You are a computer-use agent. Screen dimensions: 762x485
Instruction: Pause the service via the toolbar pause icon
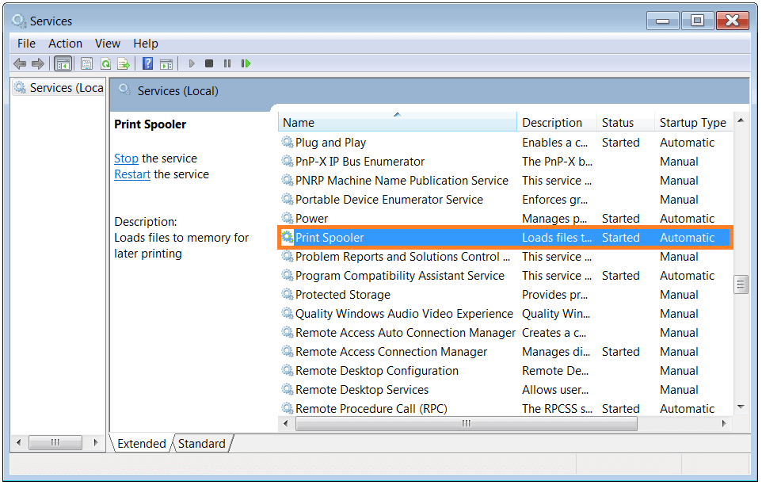(227, 63)
